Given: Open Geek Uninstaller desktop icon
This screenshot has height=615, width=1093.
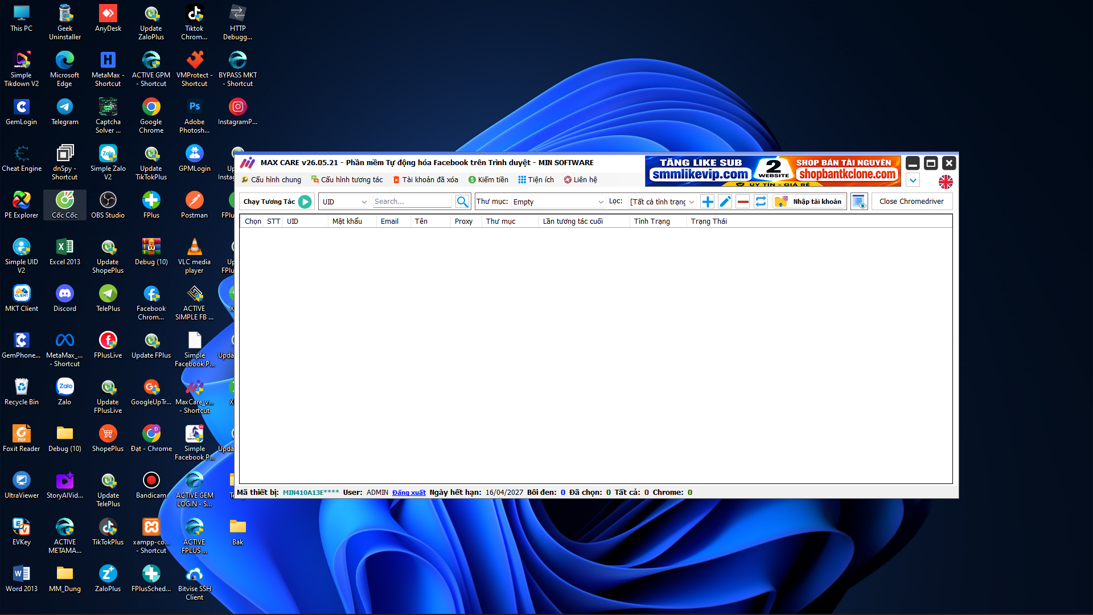Looking at the screenshot, I should (65, 22).
